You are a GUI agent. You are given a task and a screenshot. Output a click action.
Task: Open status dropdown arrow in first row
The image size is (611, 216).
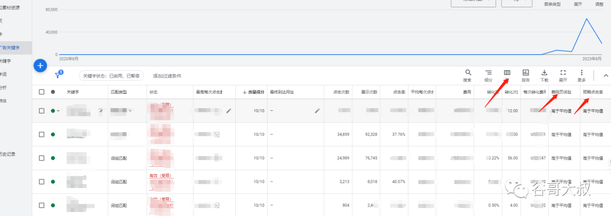58,111
